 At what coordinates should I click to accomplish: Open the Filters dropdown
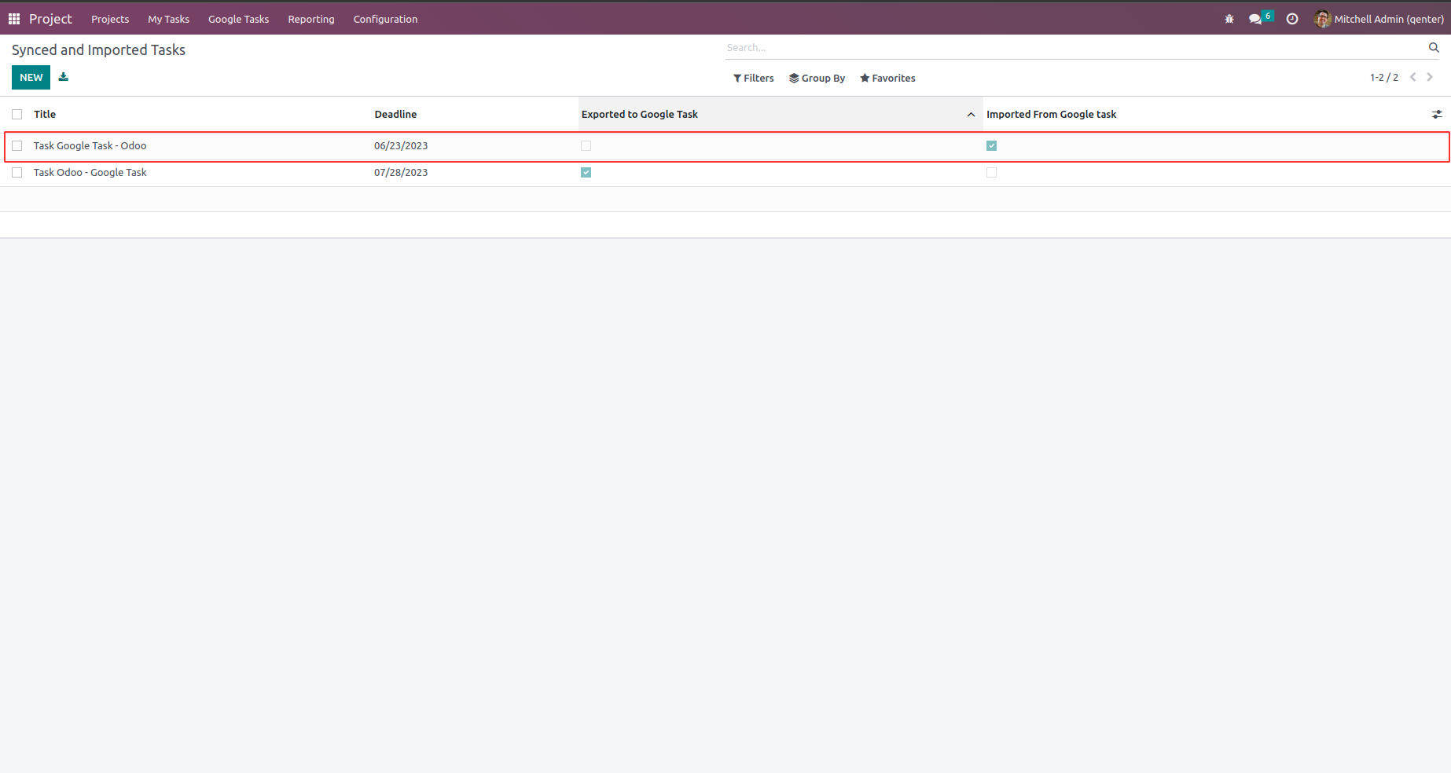tap(754, 78)
